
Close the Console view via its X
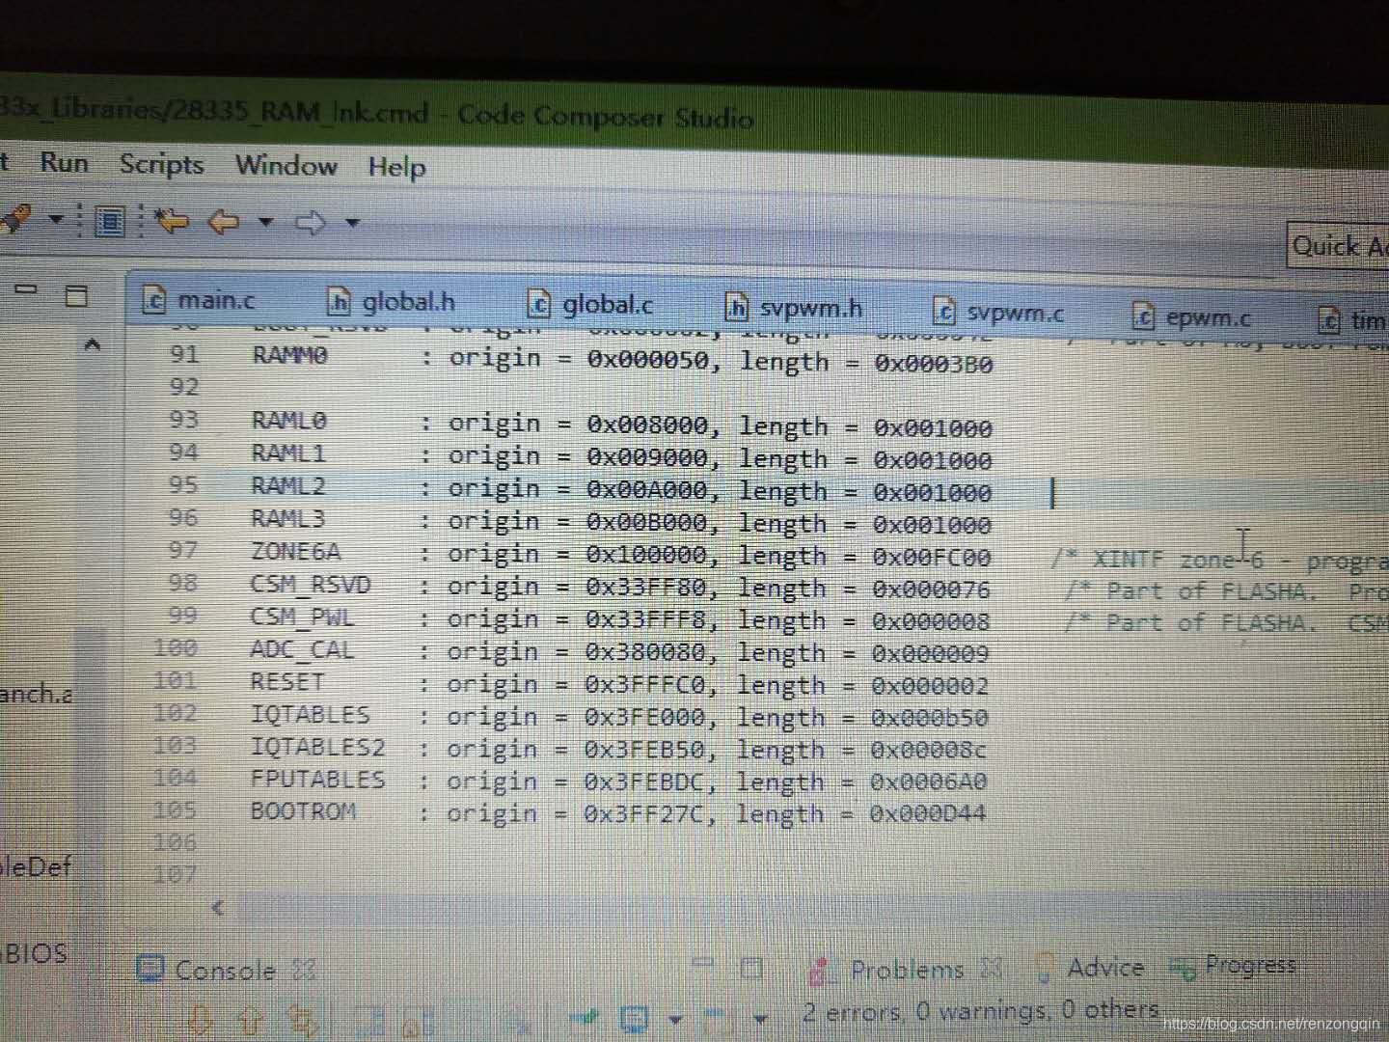304,970
